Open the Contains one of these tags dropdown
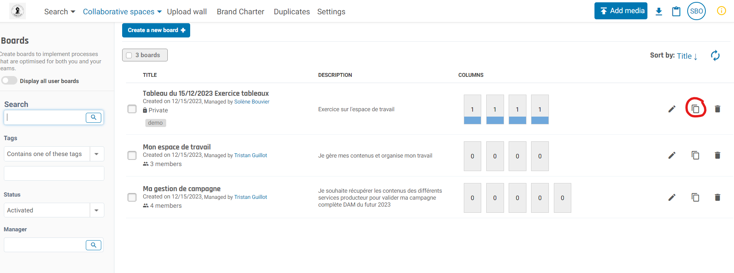The height and width of the screenshot is (273, 734). tap(97, 154)
